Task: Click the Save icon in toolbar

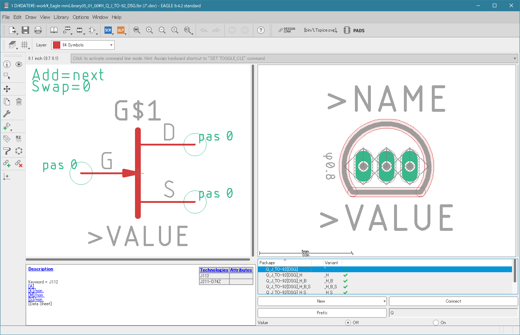Action: point(25,30)
